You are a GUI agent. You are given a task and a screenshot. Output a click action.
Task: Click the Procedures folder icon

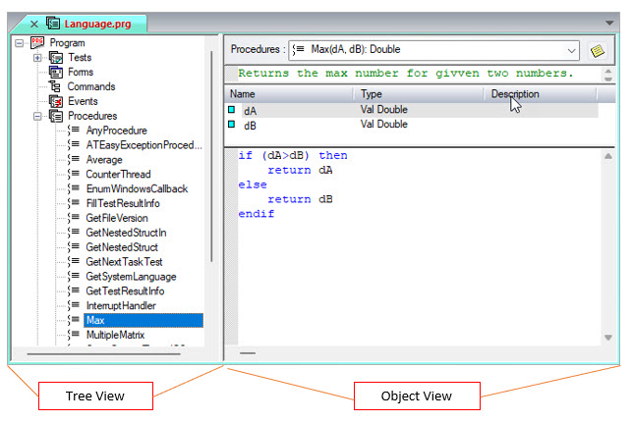(55, 117)
